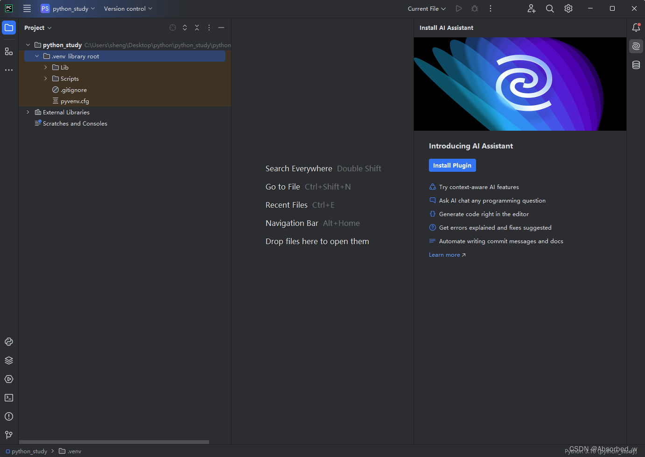Image resolution: width=645 pixels, height=457 pixels.
Task: Open the Learn more link
Action: [x=447, y=255]
